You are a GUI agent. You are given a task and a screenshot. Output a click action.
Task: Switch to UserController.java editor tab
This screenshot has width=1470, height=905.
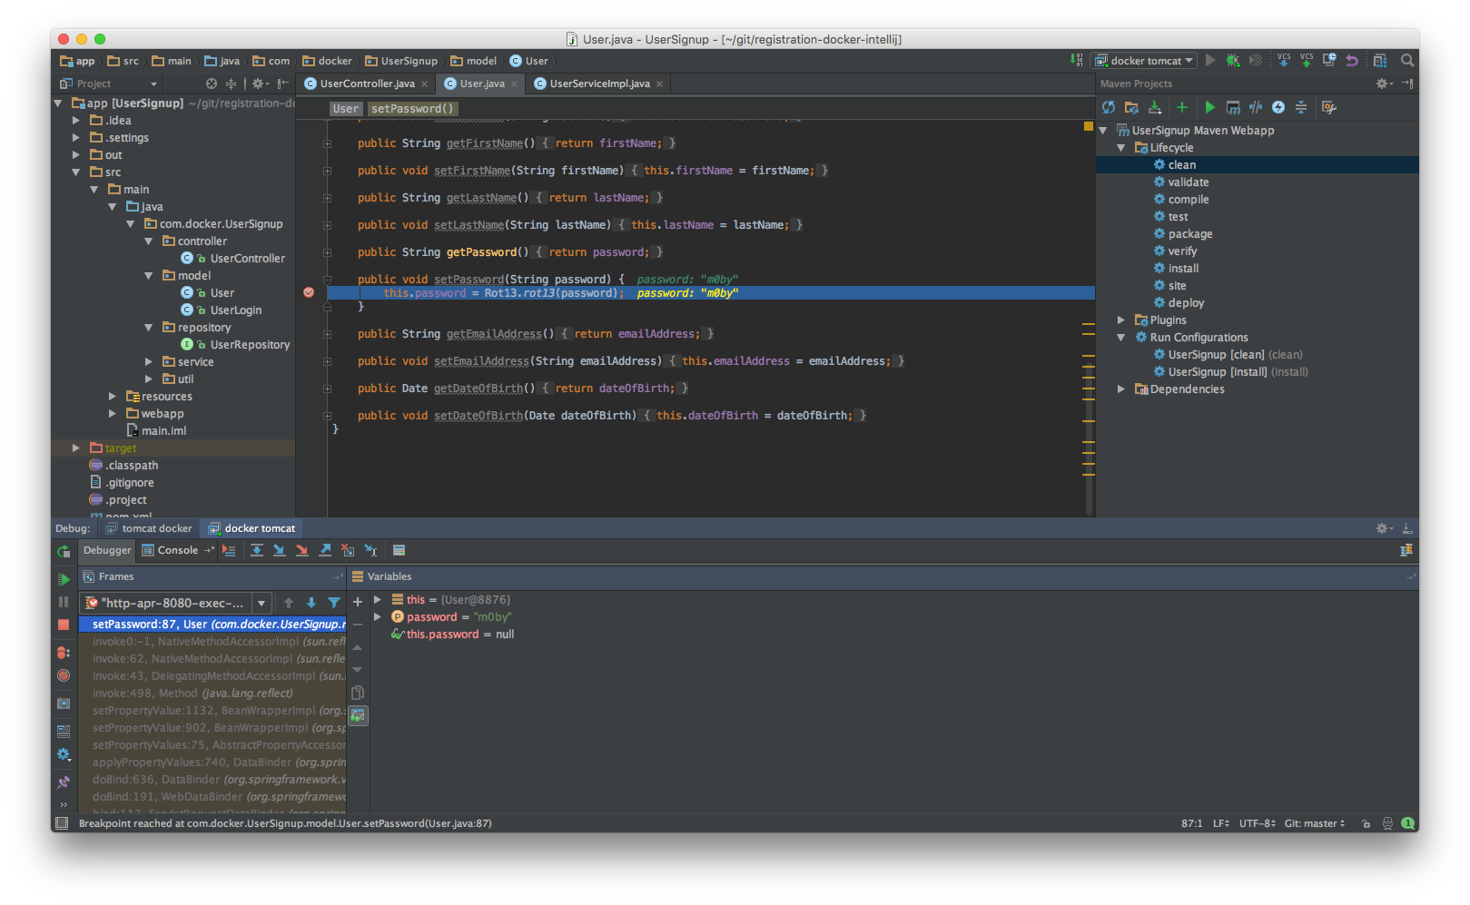click(x=367, y=84)
